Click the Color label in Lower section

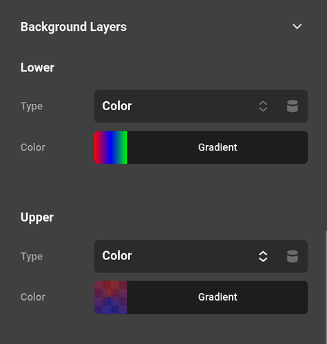[33, 147]
